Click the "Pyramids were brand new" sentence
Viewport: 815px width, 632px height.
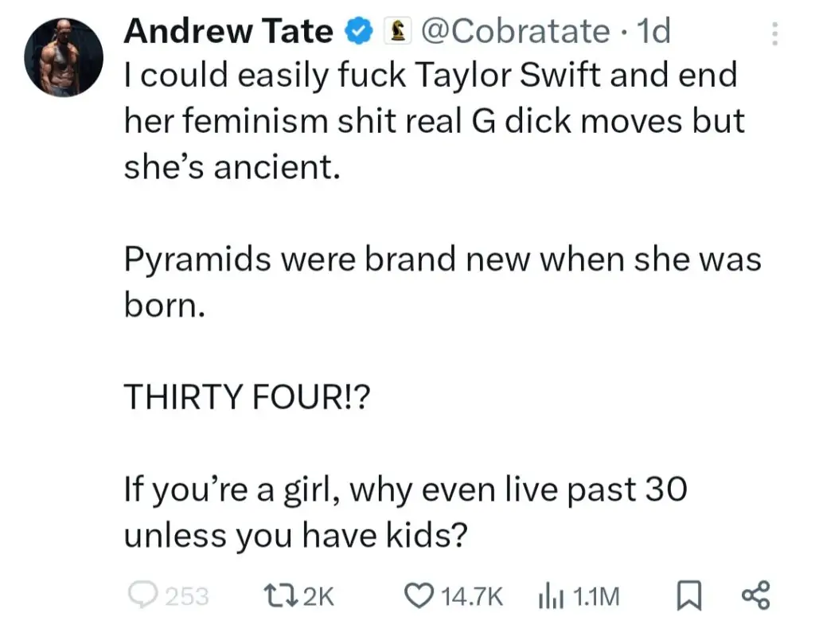tap(442, 260)
